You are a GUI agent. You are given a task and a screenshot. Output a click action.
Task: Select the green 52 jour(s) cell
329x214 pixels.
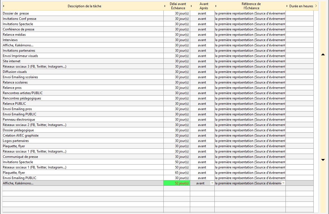(x=177, y=183)
